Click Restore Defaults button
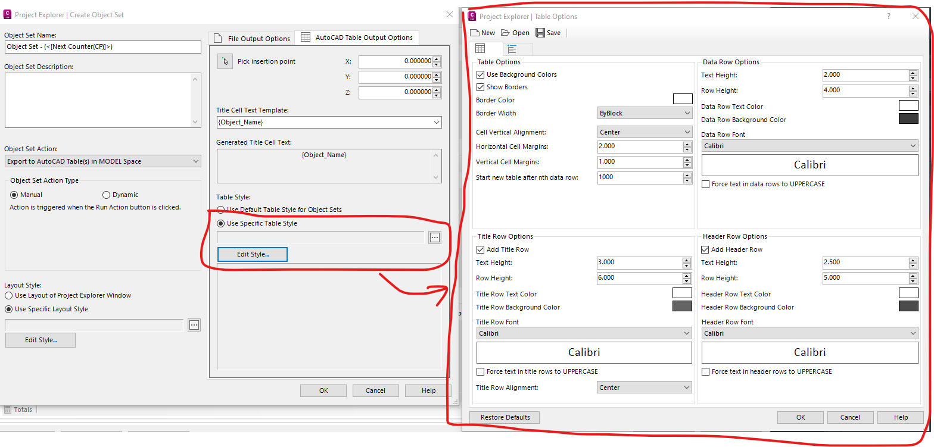Screen dimensions: 934x447 click(x=505, y=417)
